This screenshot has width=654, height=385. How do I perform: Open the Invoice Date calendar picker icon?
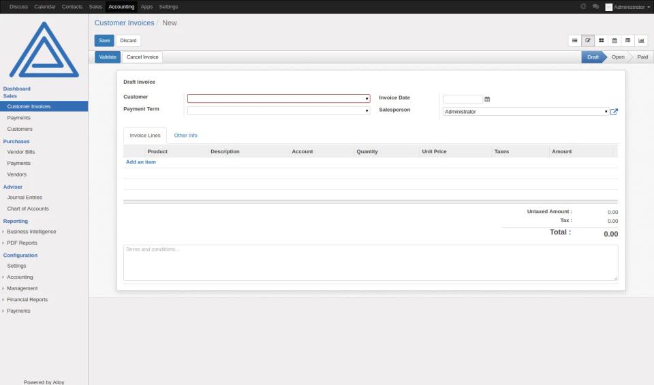click(x=487, y=99)
